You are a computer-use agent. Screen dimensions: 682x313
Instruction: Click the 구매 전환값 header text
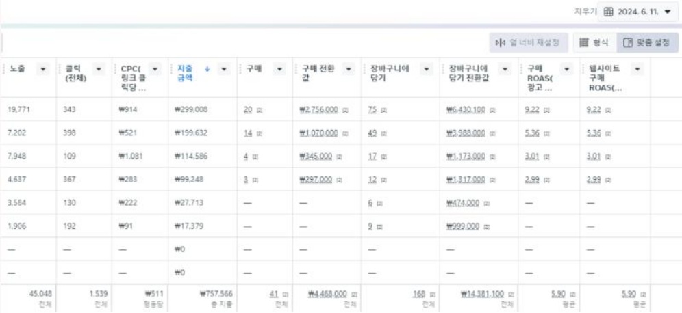pos(318,73)
